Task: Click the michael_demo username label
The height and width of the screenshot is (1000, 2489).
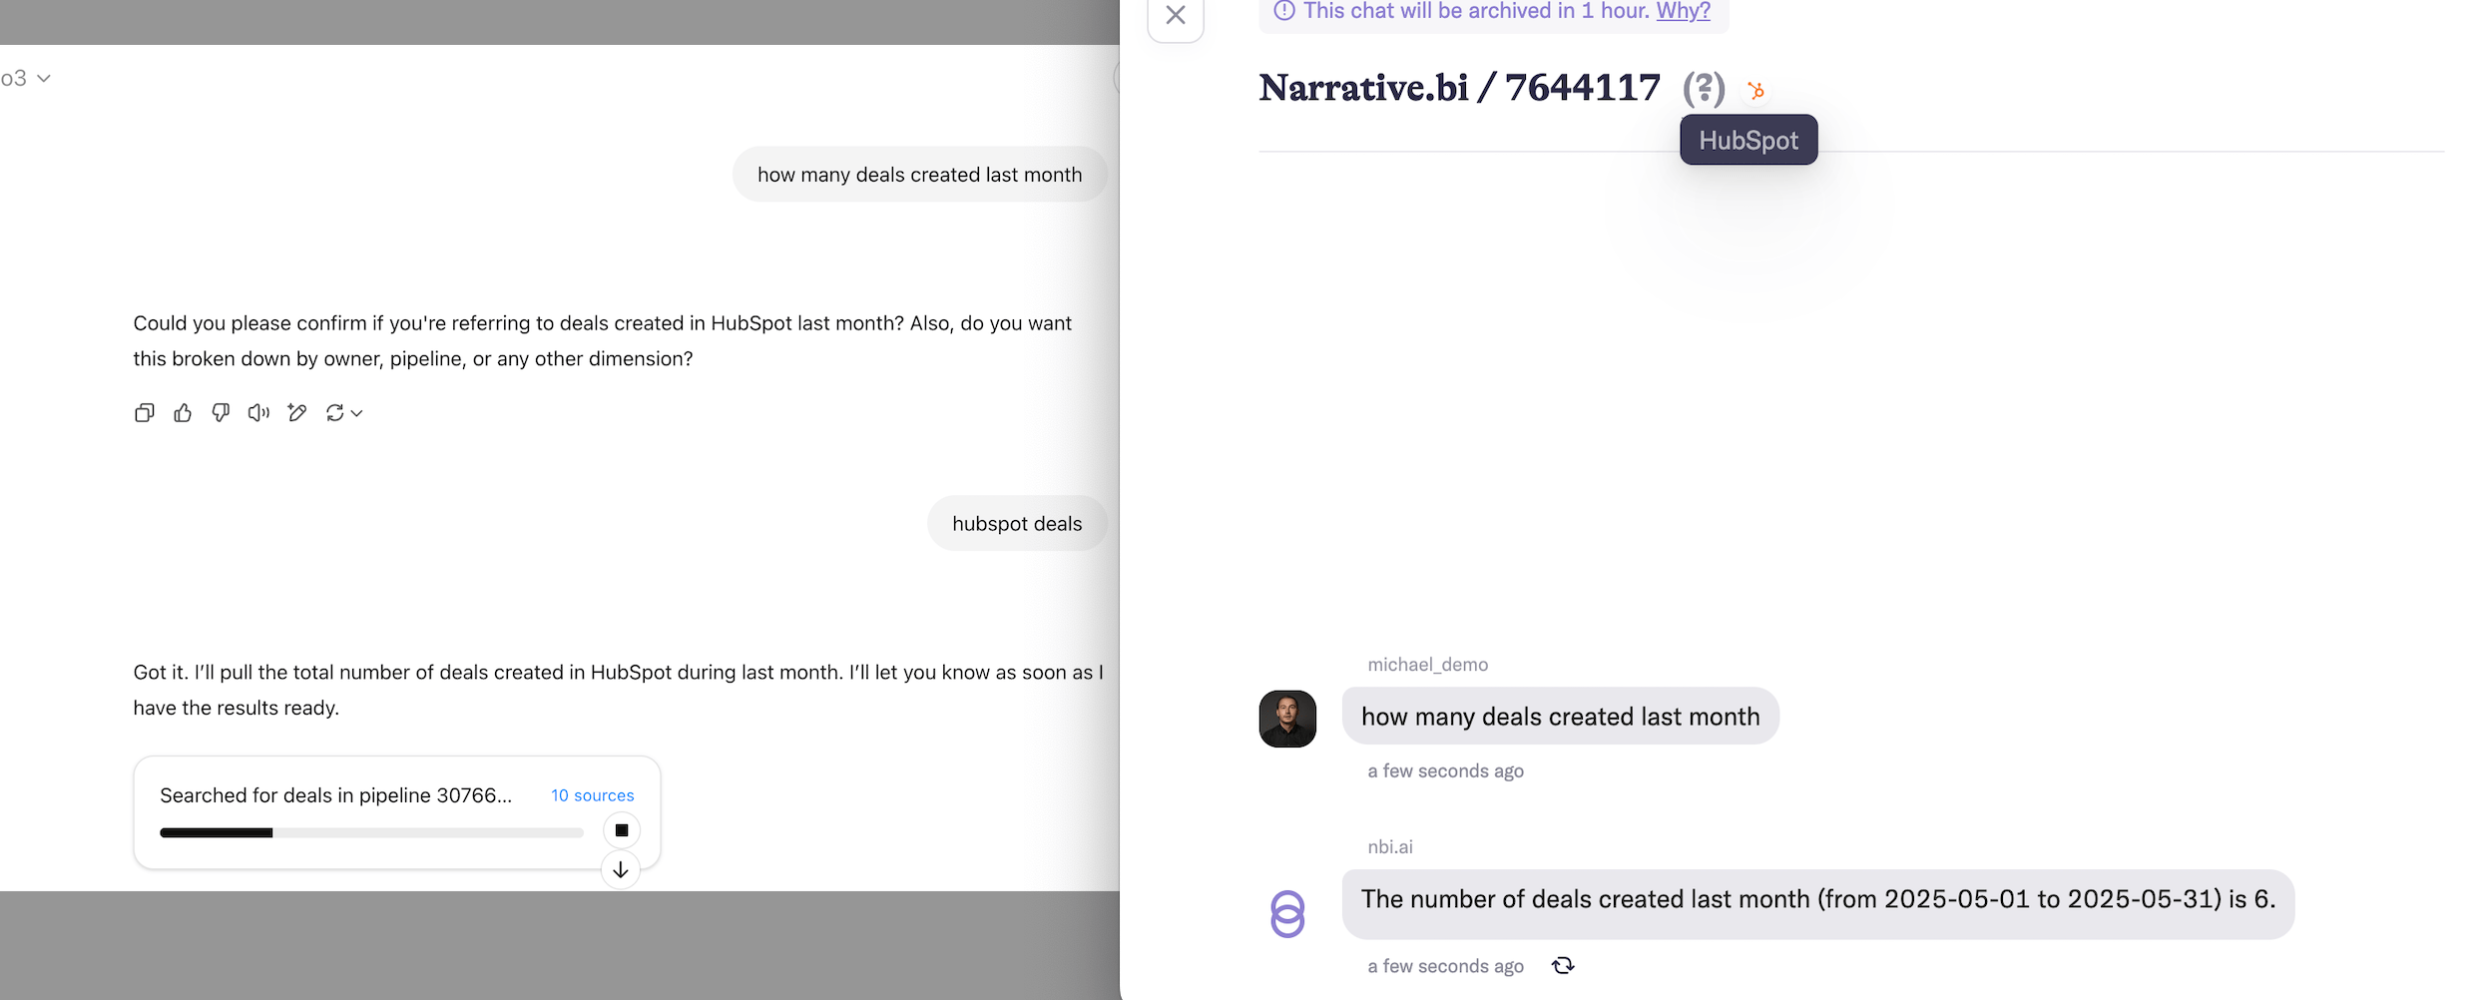Action: [x=1427, y=665]
